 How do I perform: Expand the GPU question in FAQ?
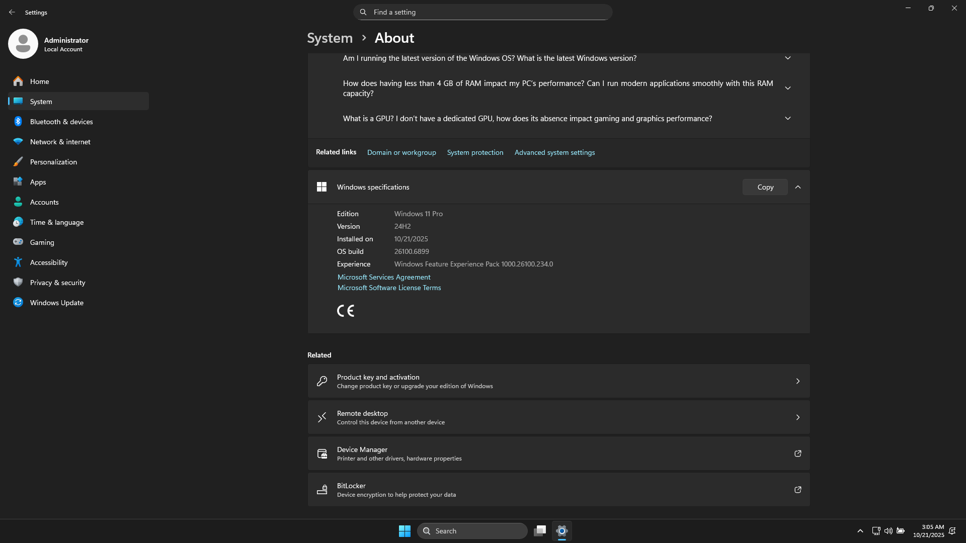(788, 119)
